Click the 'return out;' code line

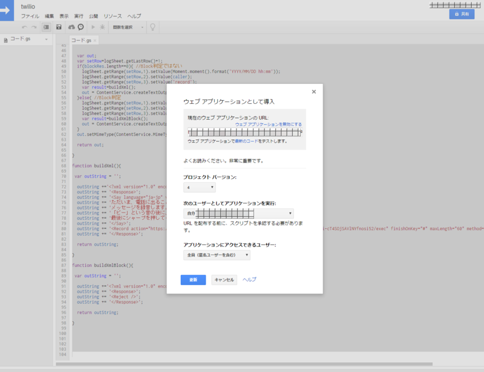pos(90,144)
